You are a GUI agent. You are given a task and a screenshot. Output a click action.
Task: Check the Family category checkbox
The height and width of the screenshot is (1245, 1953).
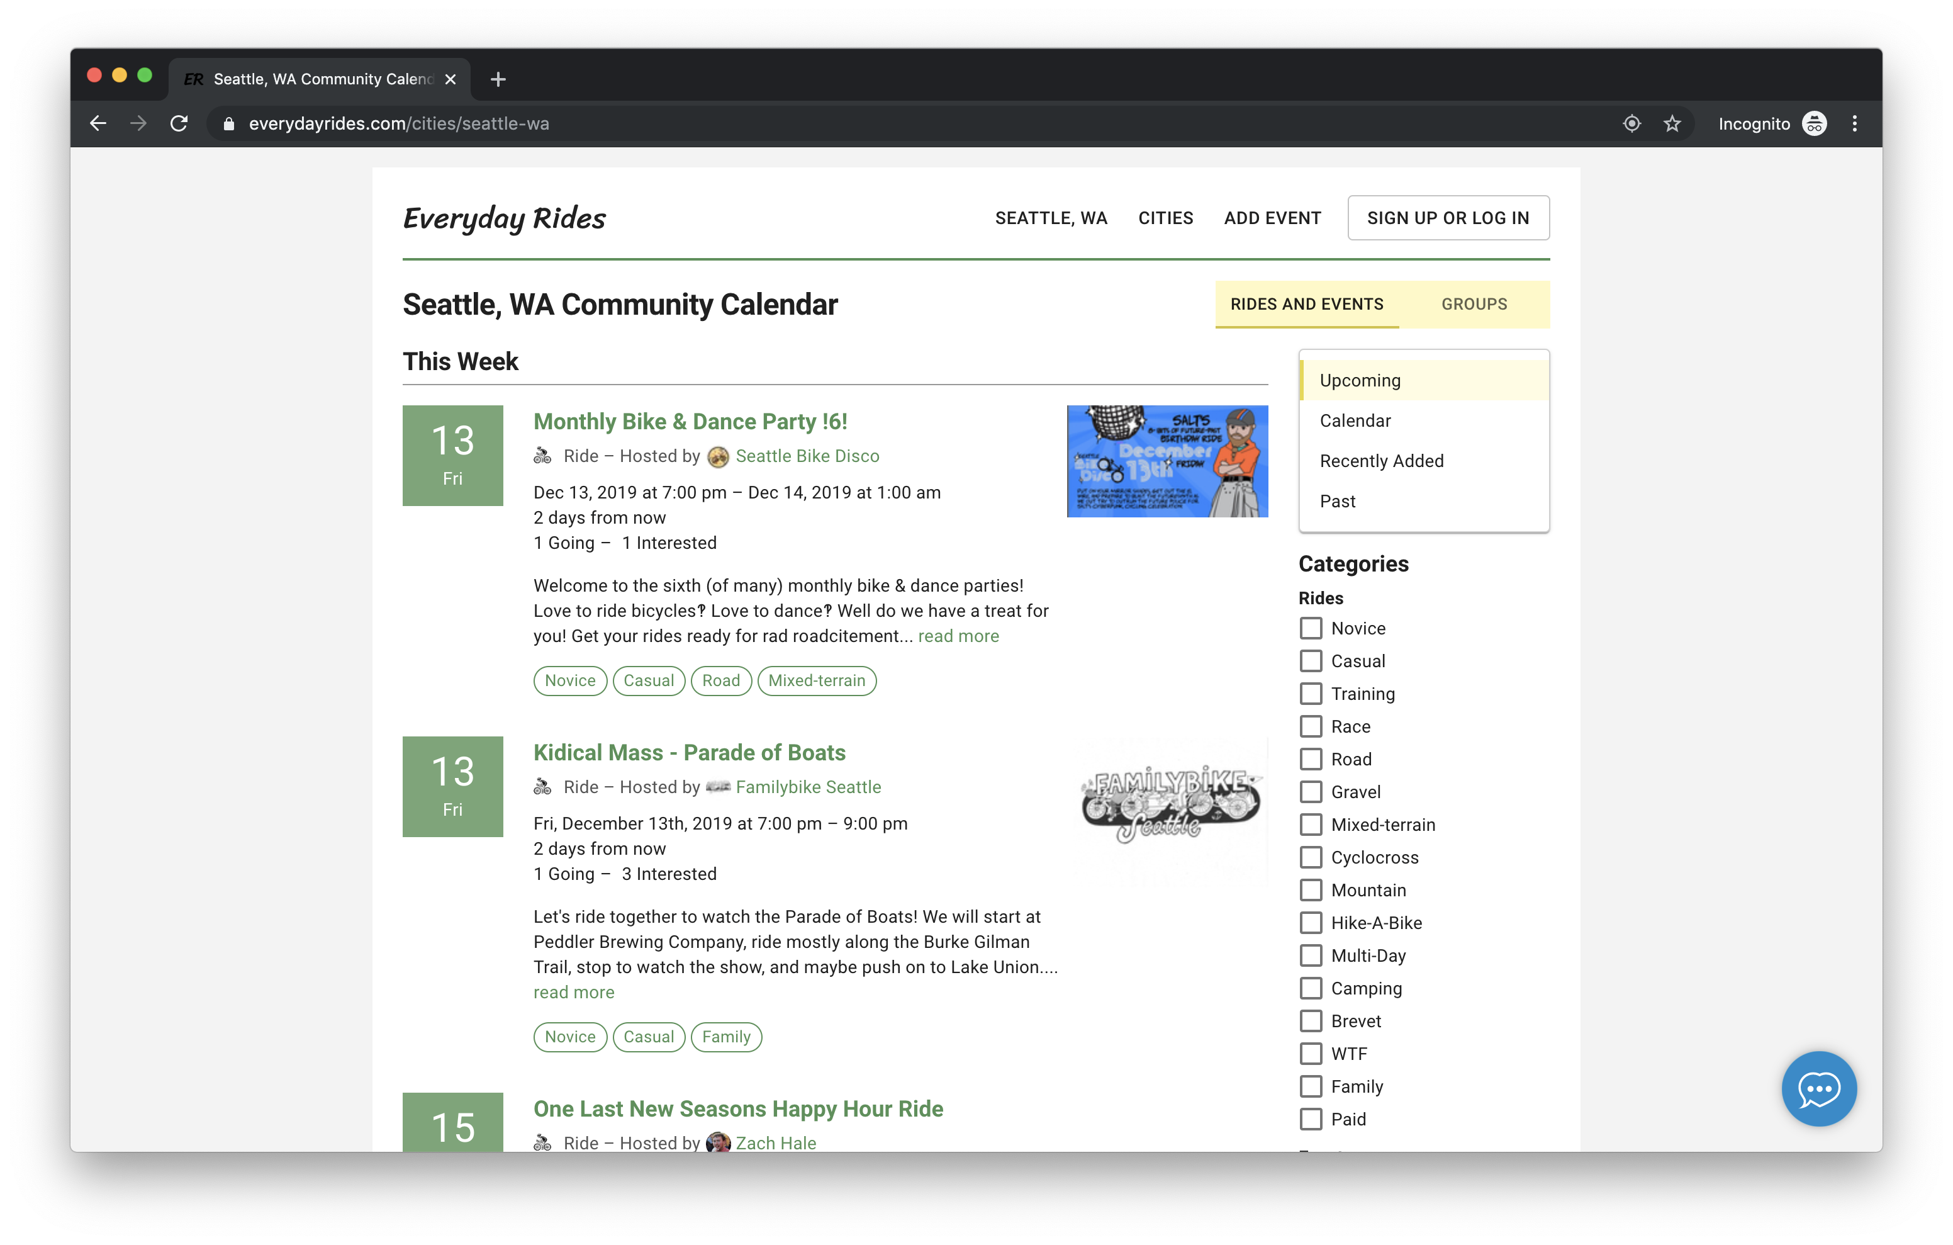[1311, 1086]
